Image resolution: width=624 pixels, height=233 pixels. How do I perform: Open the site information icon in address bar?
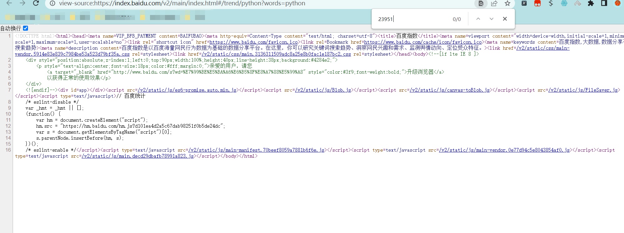click(x=52, y=3)
